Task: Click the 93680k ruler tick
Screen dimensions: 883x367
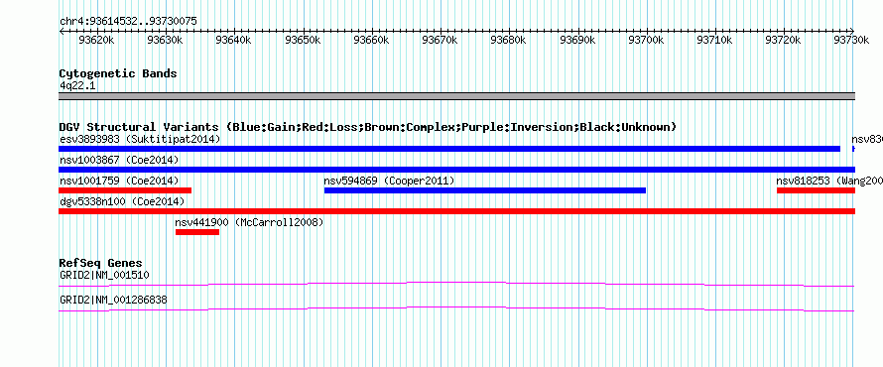Action: (509, 40)
